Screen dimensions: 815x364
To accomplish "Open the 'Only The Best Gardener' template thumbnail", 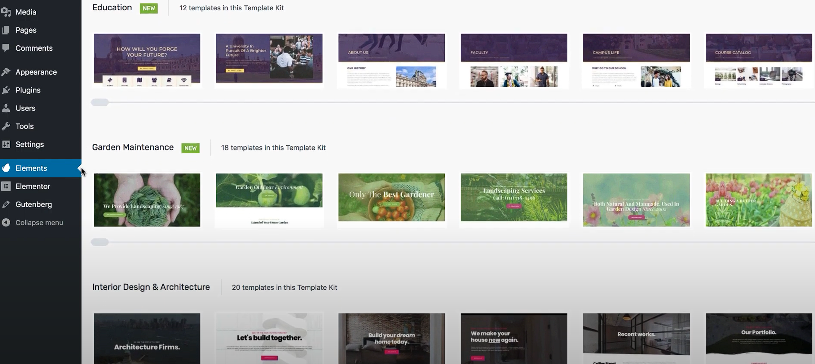I will pos(391,200).
